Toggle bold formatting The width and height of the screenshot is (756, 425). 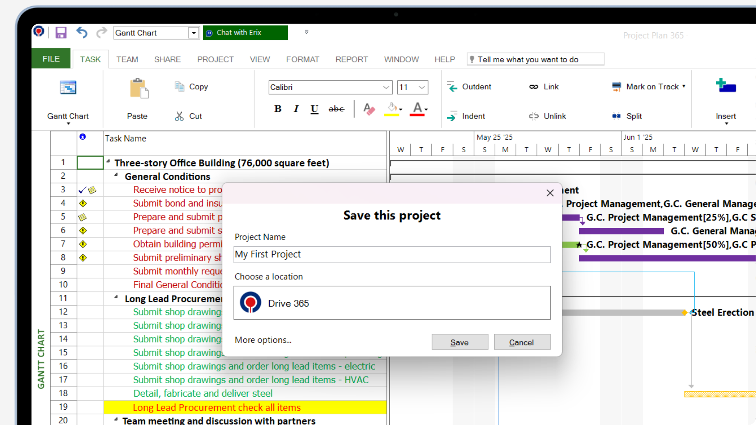tap(278, 109)
